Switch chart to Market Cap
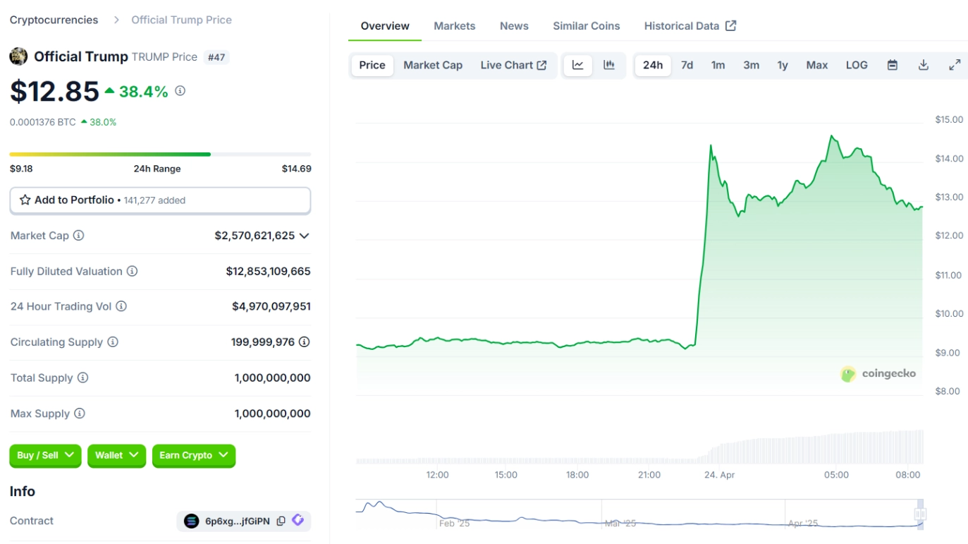The height and width of the screenshot is (544, 968). (x=433, y=65)
